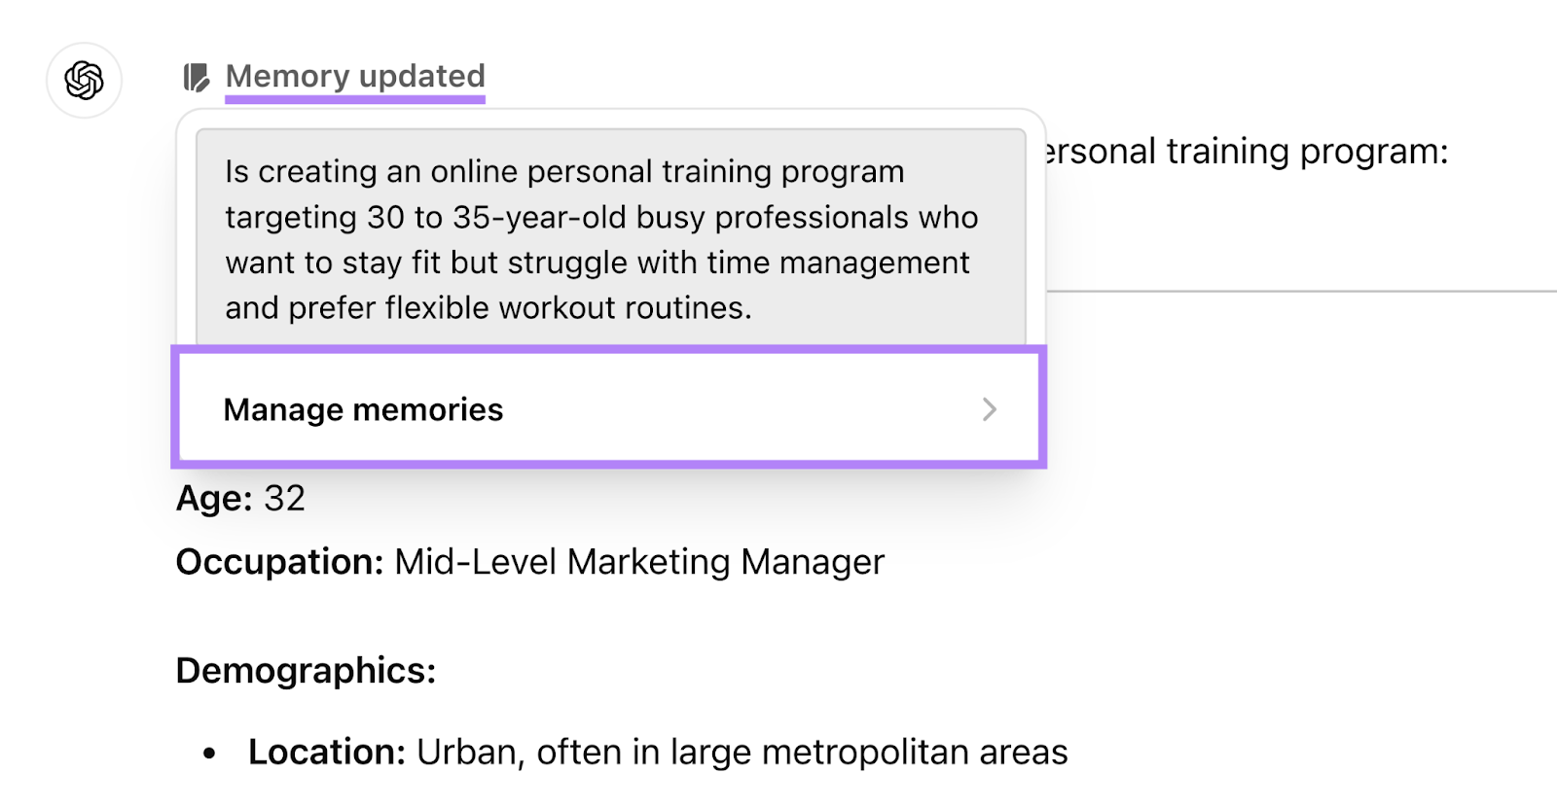
Task: Click the memory book icon beside Memory updated
Action: point(195,76)
